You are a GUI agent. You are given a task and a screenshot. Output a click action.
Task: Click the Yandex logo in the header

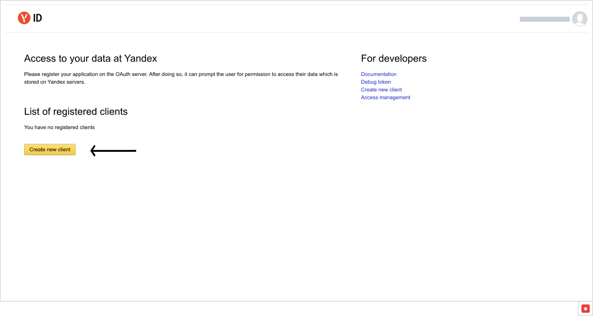pos(23,18)
